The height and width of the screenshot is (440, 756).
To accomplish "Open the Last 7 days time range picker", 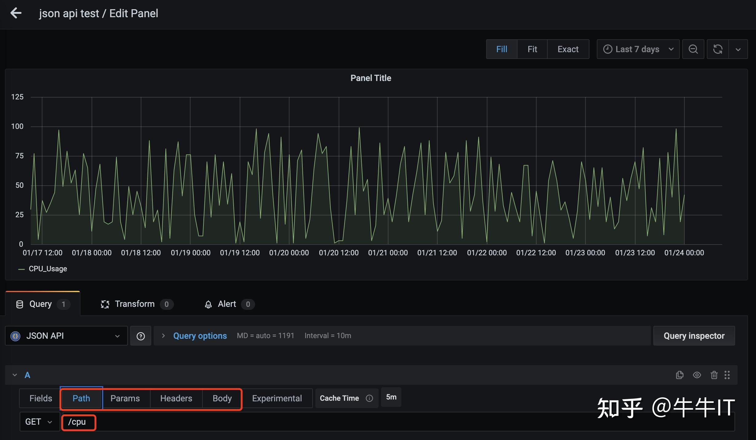I will [x=637, y=49].
